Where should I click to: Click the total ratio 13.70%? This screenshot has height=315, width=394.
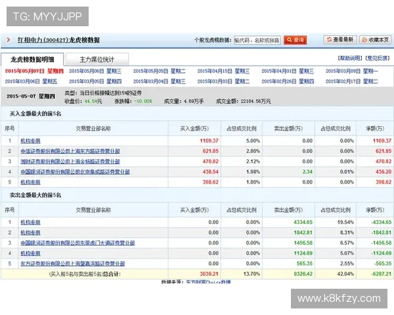click(252, 274)
